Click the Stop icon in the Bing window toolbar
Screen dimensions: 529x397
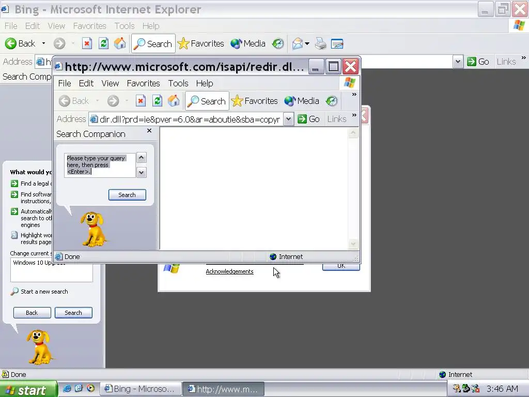[x=87, y=43]
